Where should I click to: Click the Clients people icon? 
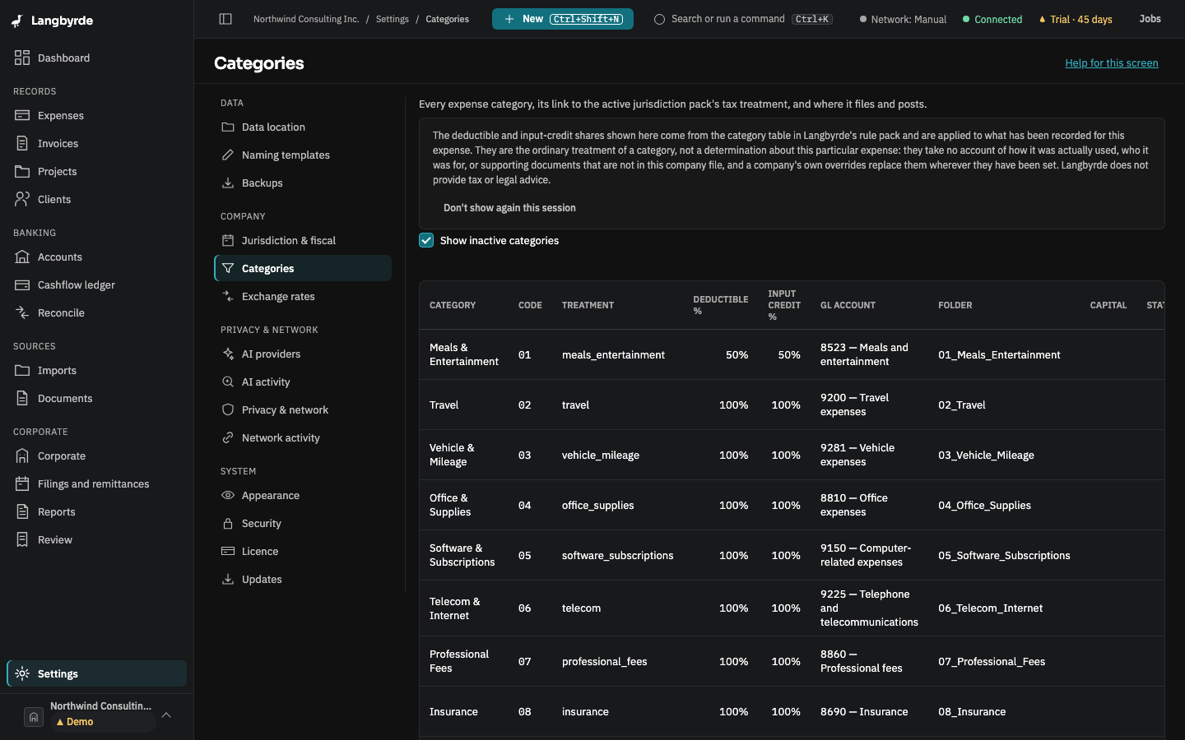pos(22,199)
